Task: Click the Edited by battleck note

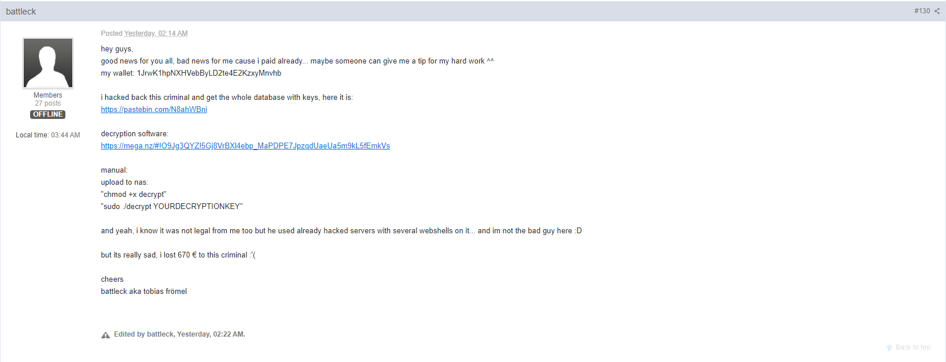Action: pos(179,334)
